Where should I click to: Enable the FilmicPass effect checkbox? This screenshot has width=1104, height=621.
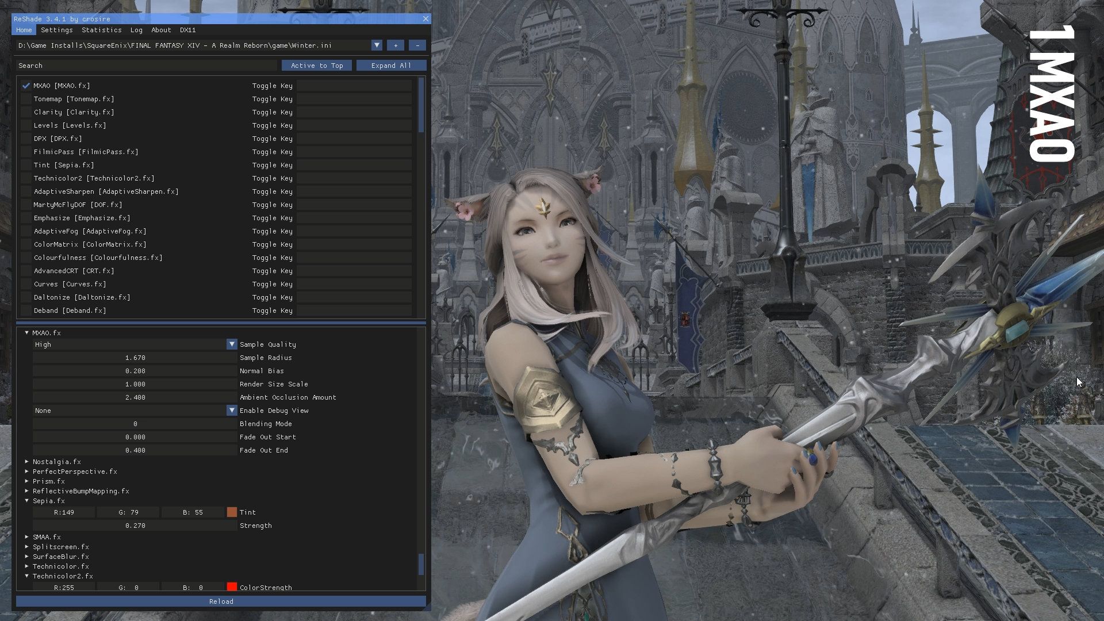pyautogui.click(x=26, y=152)
